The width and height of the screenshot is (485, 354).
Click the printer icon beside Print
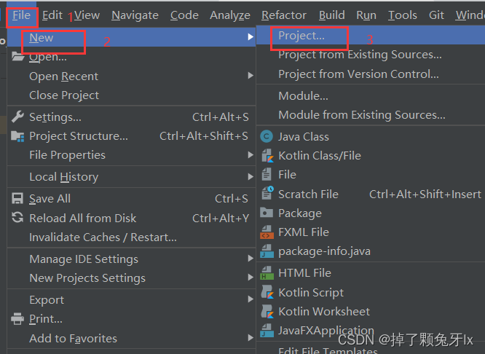(x=17, y=319)
